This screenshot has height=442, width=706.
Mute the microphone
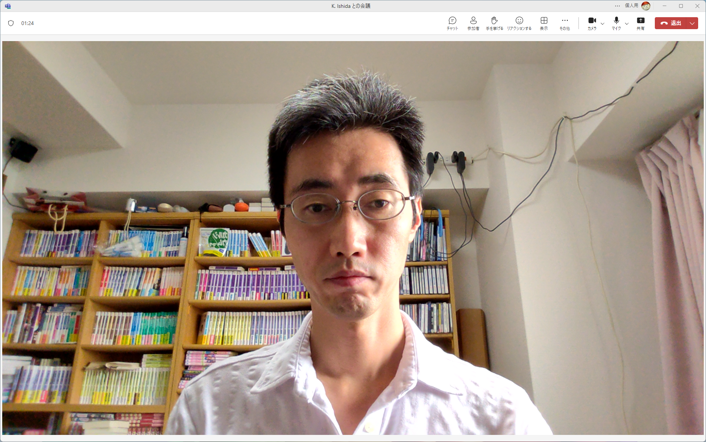pos(616,23)
